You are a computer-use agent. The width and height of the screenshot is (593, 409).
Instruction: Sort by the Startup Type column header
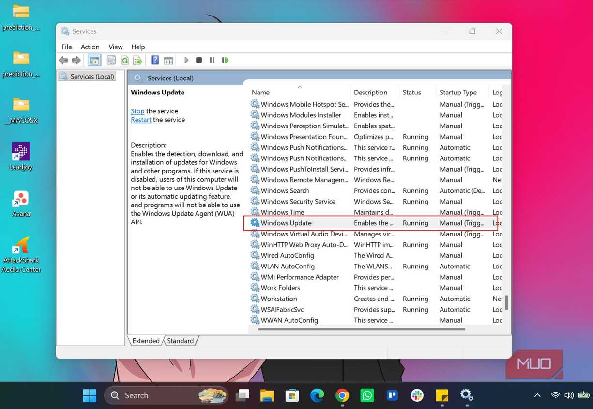pyautogui.click(x=463, y=92)
